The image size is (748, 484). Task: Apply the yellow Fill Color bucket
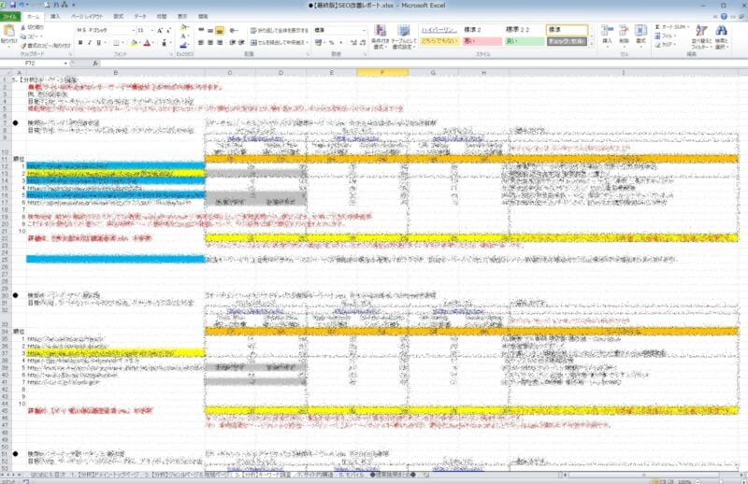coord(134,43)
